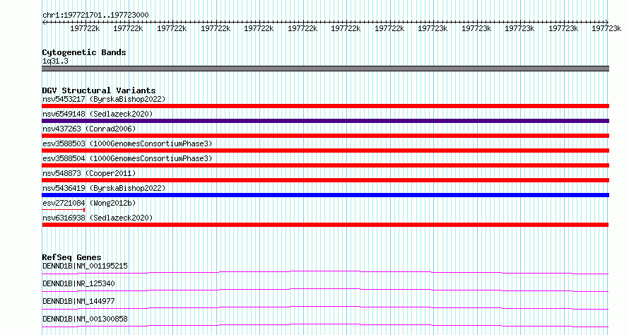The height and width of the screenshot is (335, 629).
Task: Open esv3588504 (1000GenomesConsortiumPhase3) label
Action: point(127,158)
